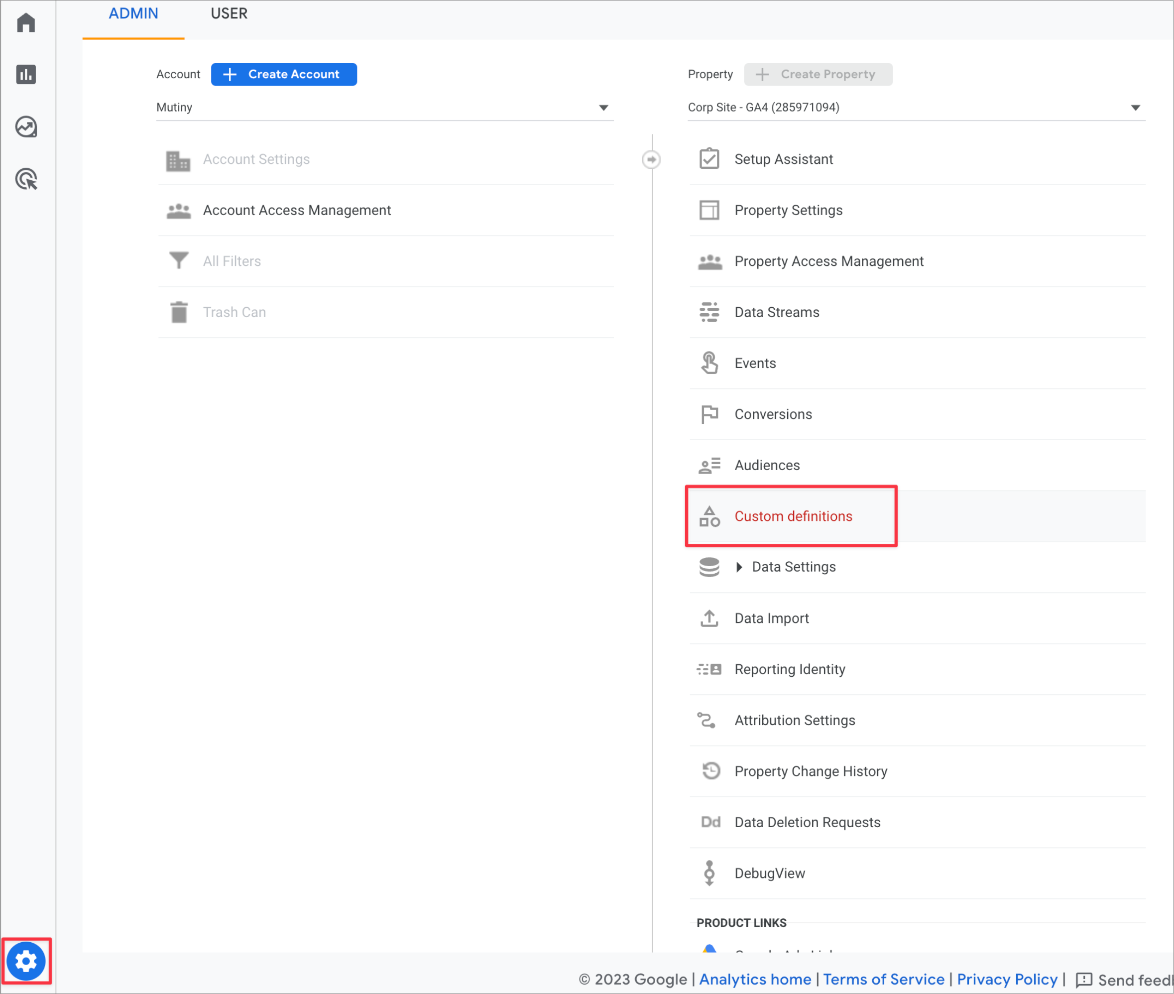
Task: Click the Conversions flag icon
Action: click(709, 414)
